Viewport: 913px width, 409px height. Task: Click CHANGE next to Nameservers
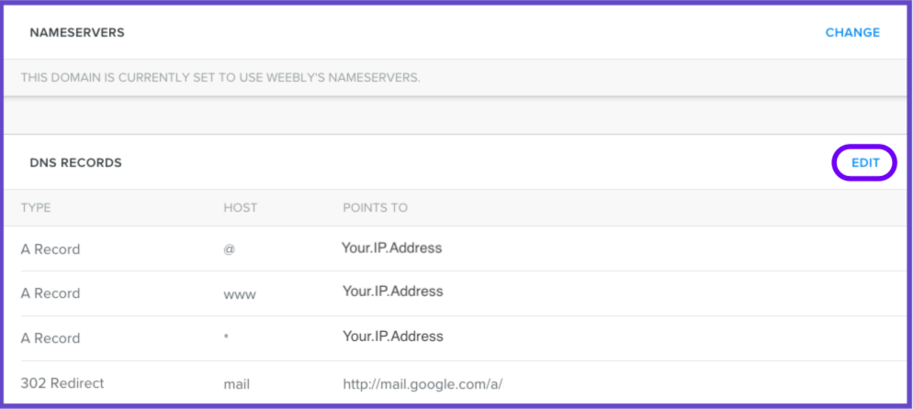pyautogui.click(x=852, y=32)
